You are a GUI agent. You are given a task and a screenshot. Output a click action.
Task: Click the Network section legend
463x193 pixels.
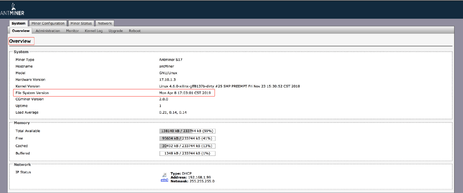(x=22, y=165)
